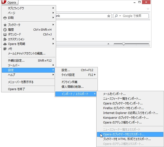Choose メールをインポート...
This screenshot has width=164, height=147.
tap(130, 94)
